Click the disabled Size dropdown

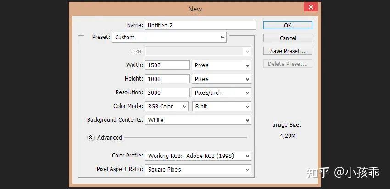tap(198, 51)
